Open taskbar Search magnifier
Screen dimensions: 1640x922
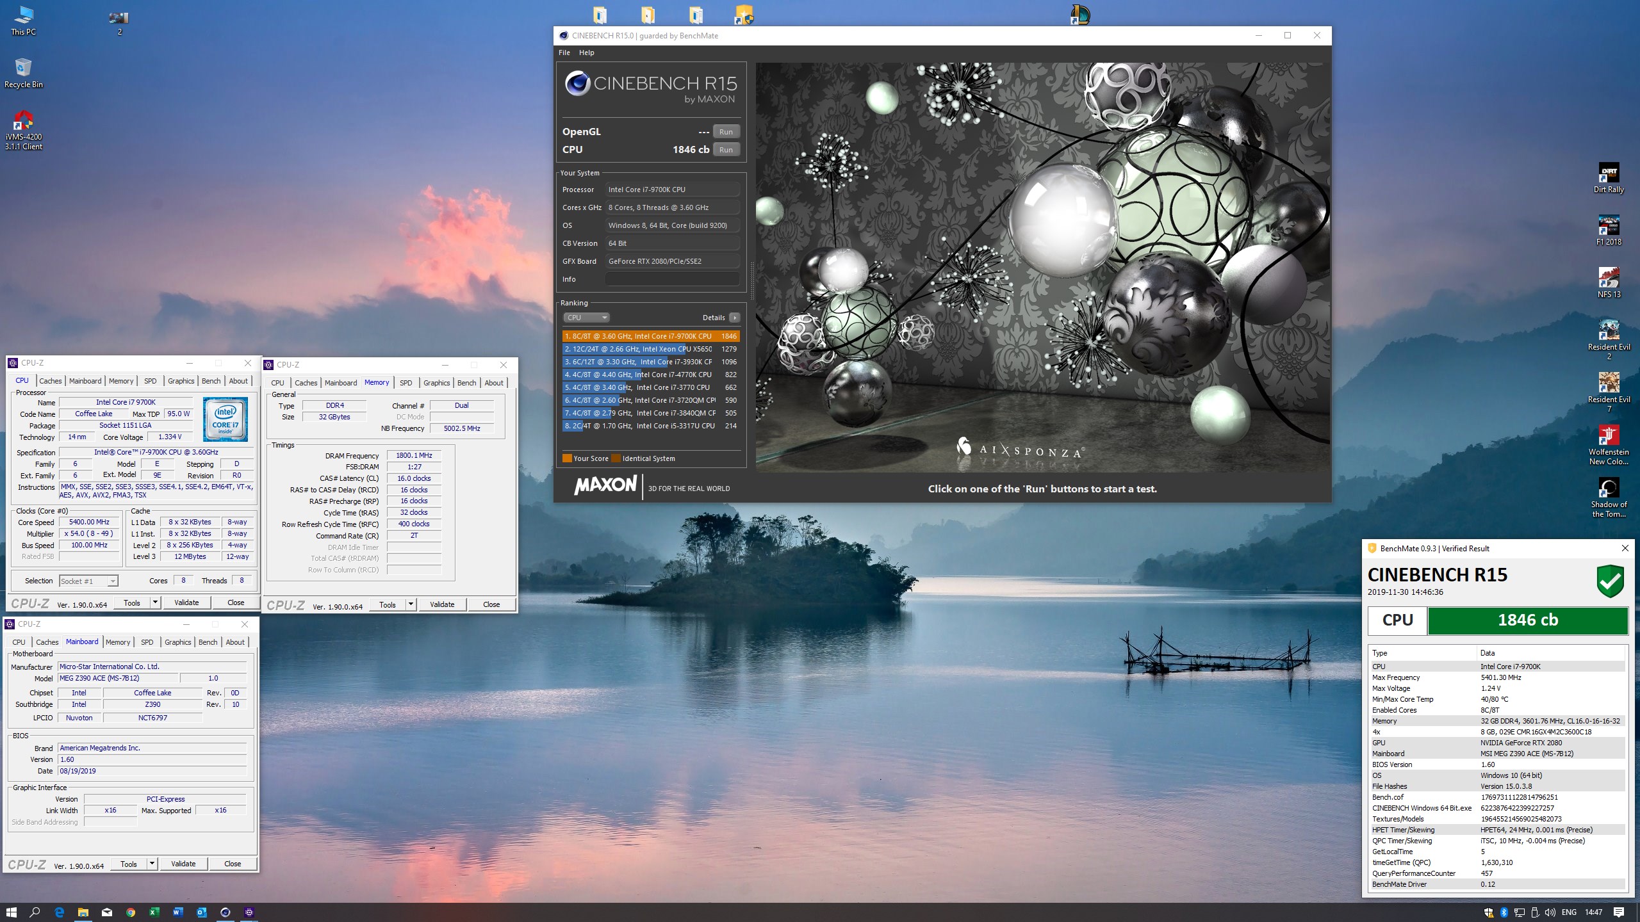(x=35, y=912)
